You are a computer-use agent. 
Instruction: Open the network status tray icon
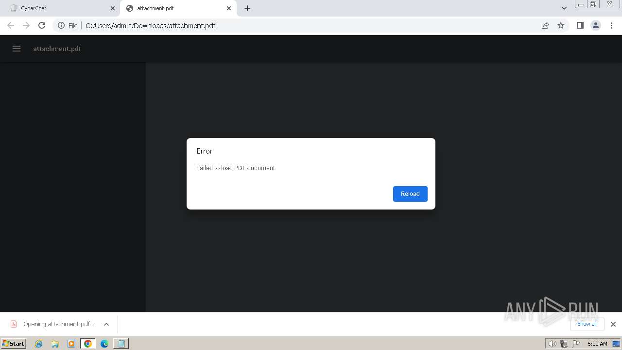[x=564, y=344]
